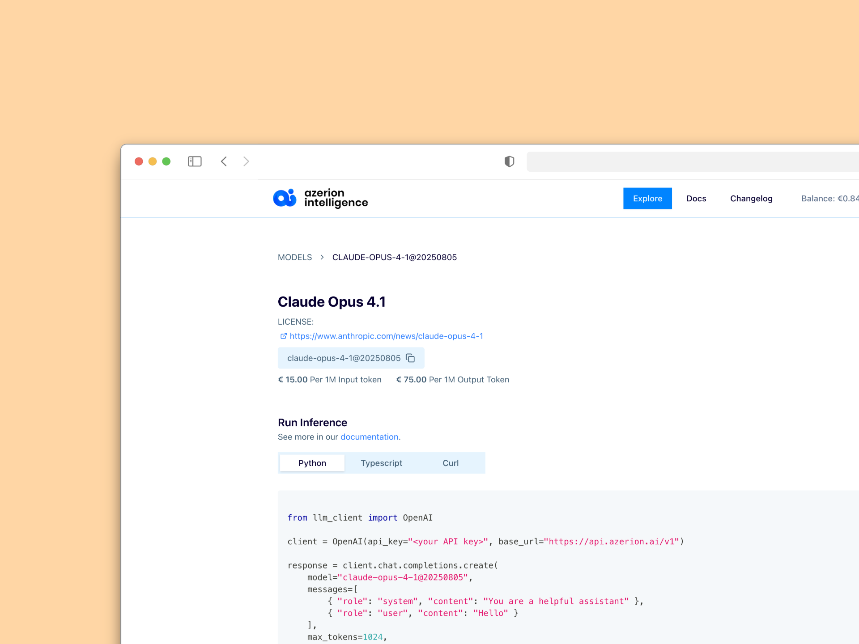Open the privacy shield icon
The width and height of the screenshot is (859, 644).
(509, 161)
